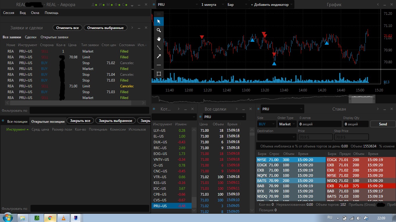Expand the Заявки и сделки panel arrow
This screenshot has height=222, width=396.
click(132, 28)
